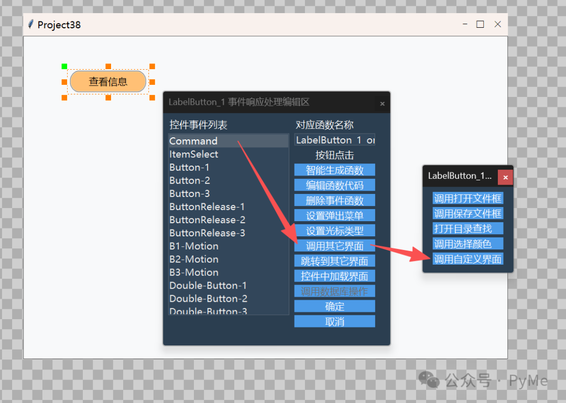The height and width of the screenshot is (403, 566).
Task: Choose Button-3 event
Action: point(228,193)
